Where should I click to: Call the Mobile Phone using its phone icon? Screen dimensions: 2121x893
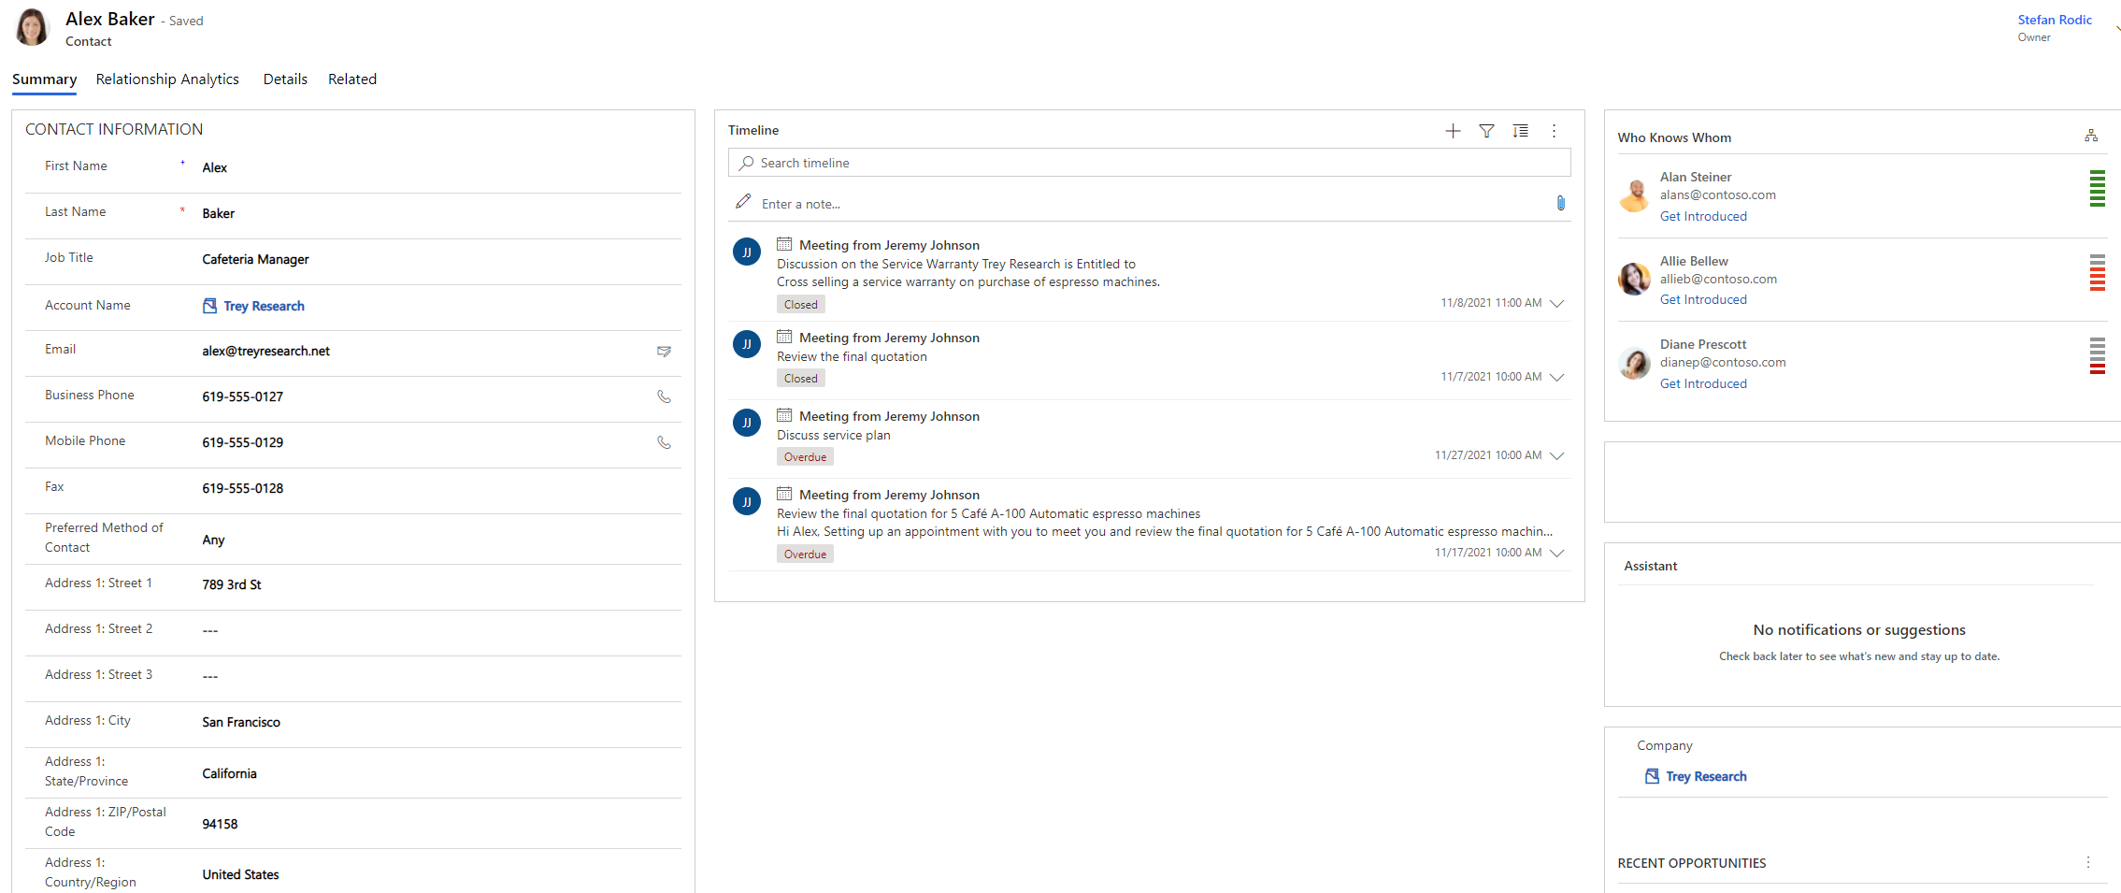(665, 442)
